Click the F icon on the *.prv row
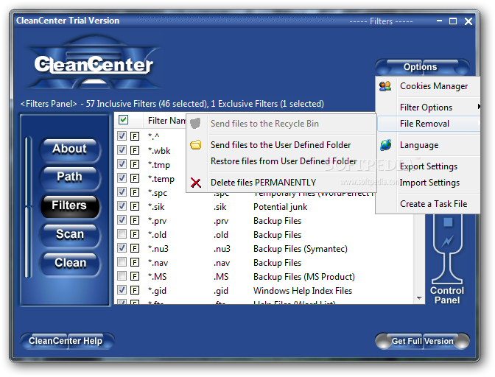Screen dimensions: 495x377 (x=135, y=220)
